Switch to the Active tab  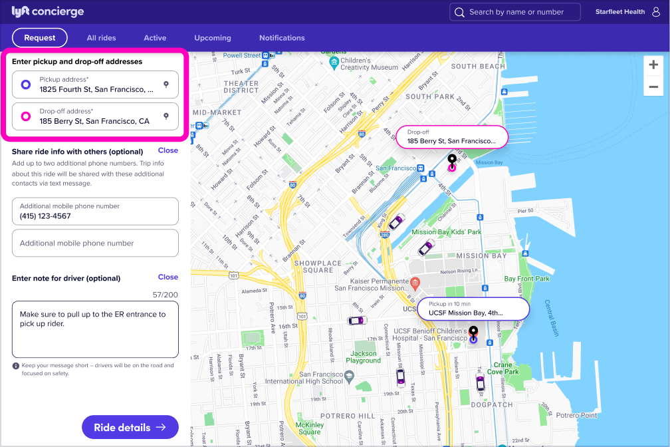pos(155,38)
